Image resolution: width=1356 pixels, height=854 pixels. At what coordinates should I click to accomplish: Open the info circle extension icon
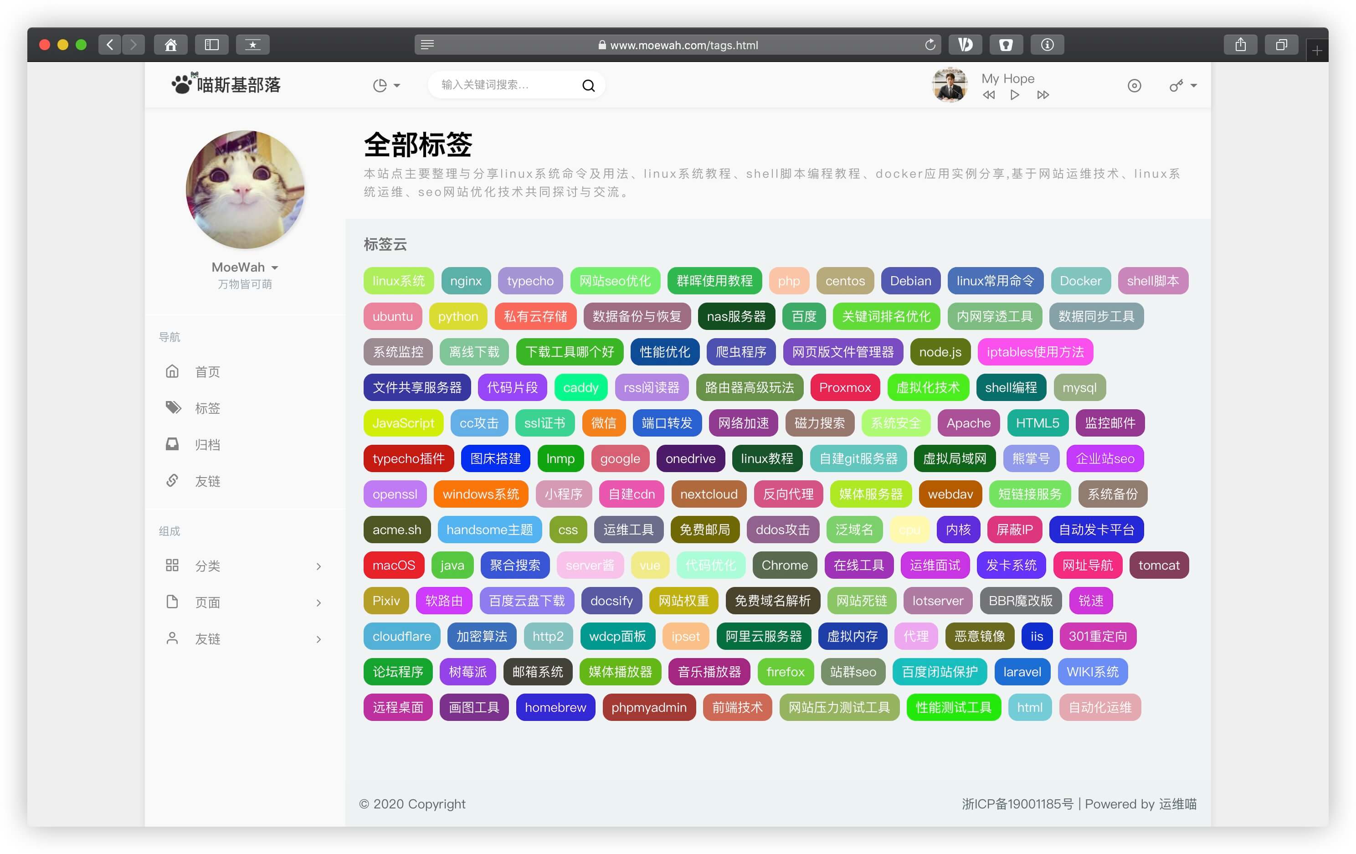click(x=1048, y=45)
